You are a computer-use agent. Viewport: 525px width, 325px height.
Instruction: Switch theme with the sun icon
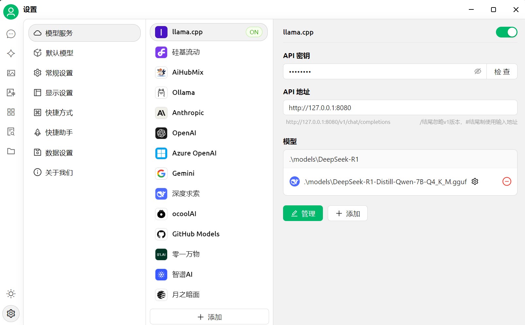click(11, 294)
